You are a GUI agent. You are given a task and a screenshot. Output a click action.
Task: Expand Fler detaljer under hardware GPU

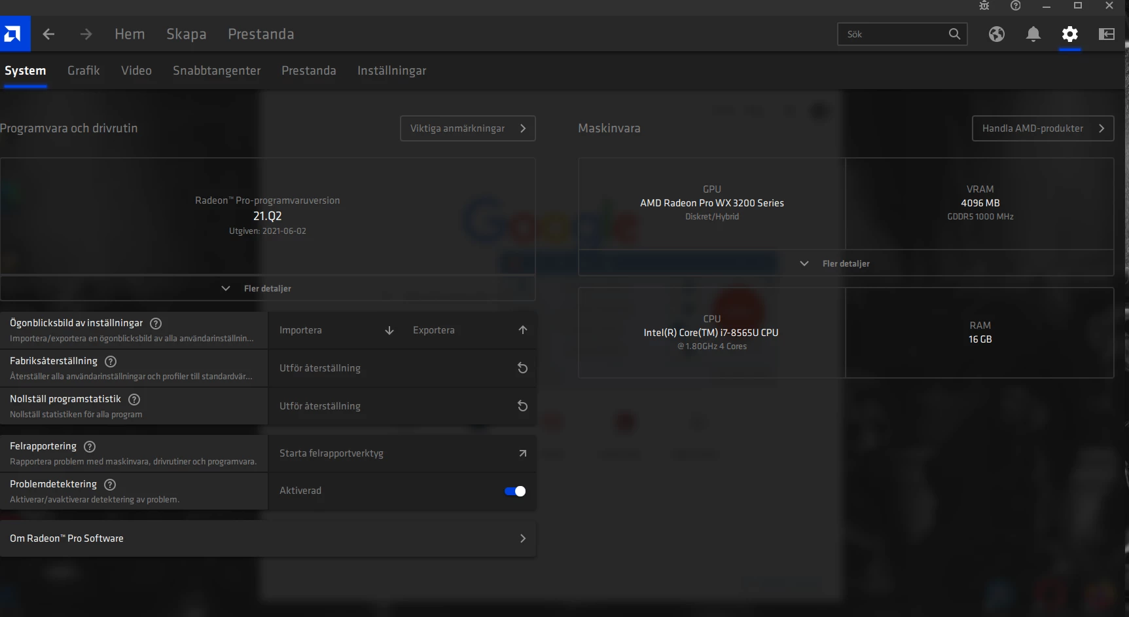coord(846,263)
